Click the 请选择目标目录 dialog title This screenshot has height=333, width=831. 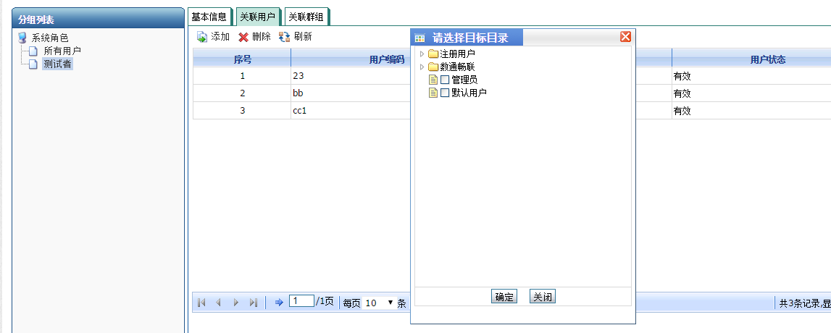coord(470,38)
